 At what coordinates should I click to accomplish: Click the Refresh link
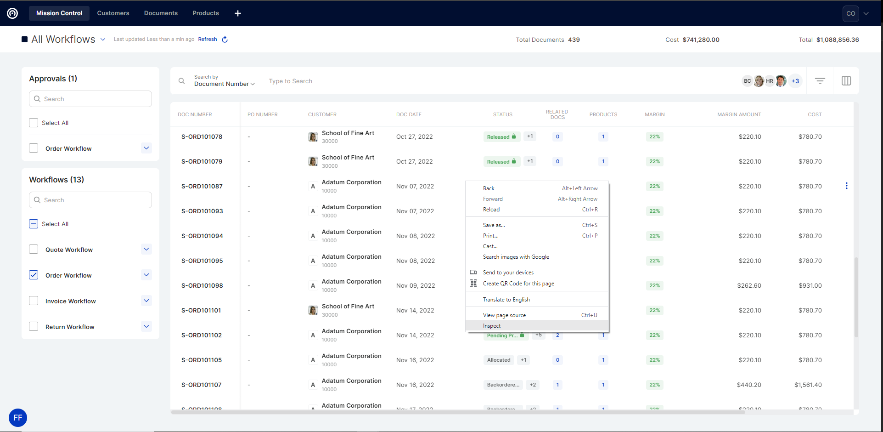207,40
